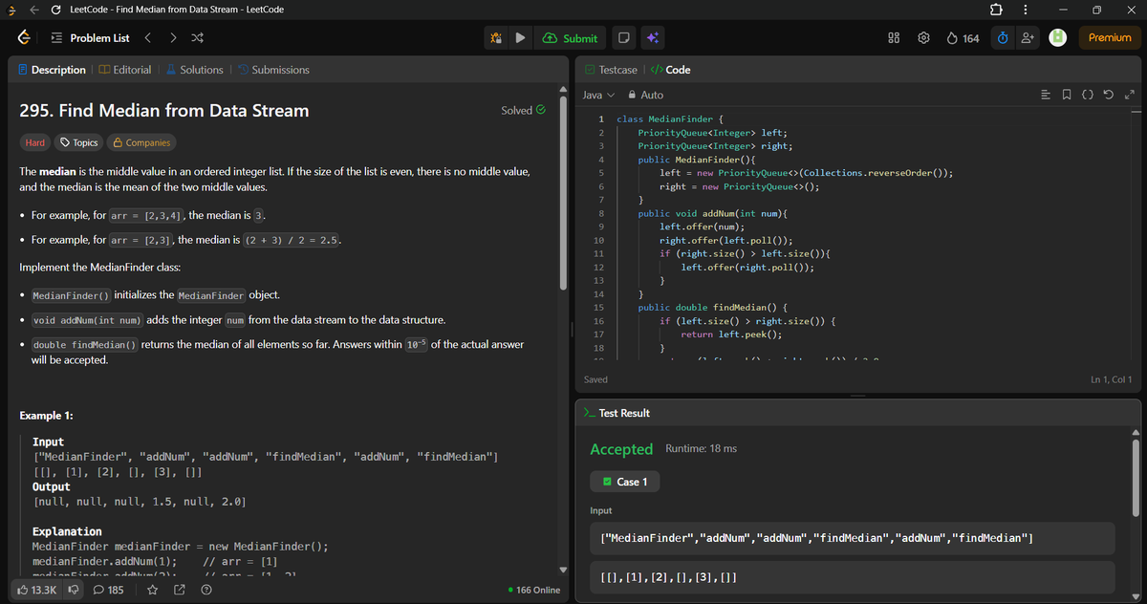Click the curly braces icon
Image resolution: width=1147 pixels, height=604 pixels.
[1088, 95]
